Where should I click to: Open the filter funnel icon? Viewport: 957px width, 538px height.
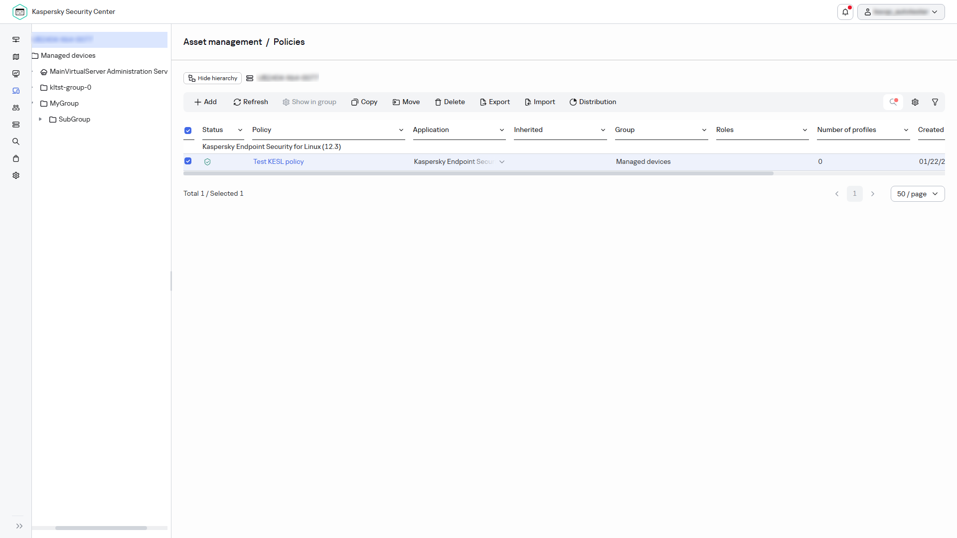935,102
